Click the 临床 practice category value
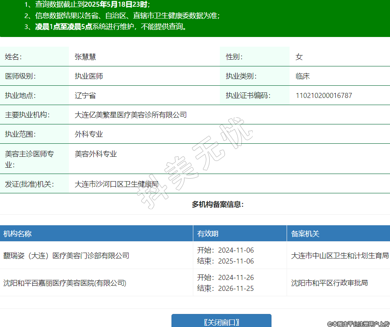 (303, 76)
